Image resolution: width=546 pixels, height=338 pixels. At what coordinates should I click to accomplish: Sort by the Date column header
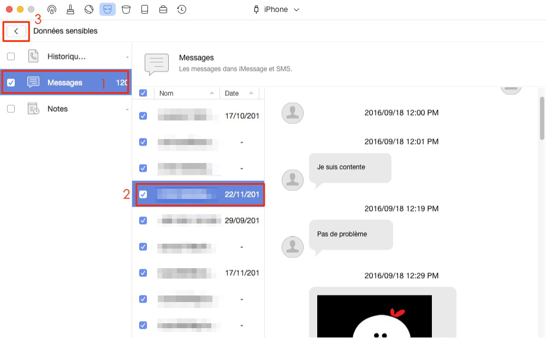(240, 93)
